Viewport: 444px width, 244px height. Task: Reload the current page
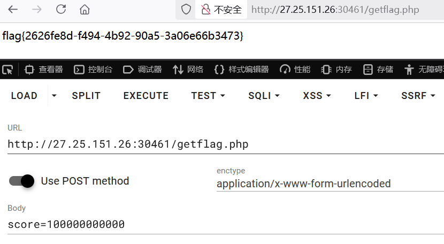click(60, 9)
